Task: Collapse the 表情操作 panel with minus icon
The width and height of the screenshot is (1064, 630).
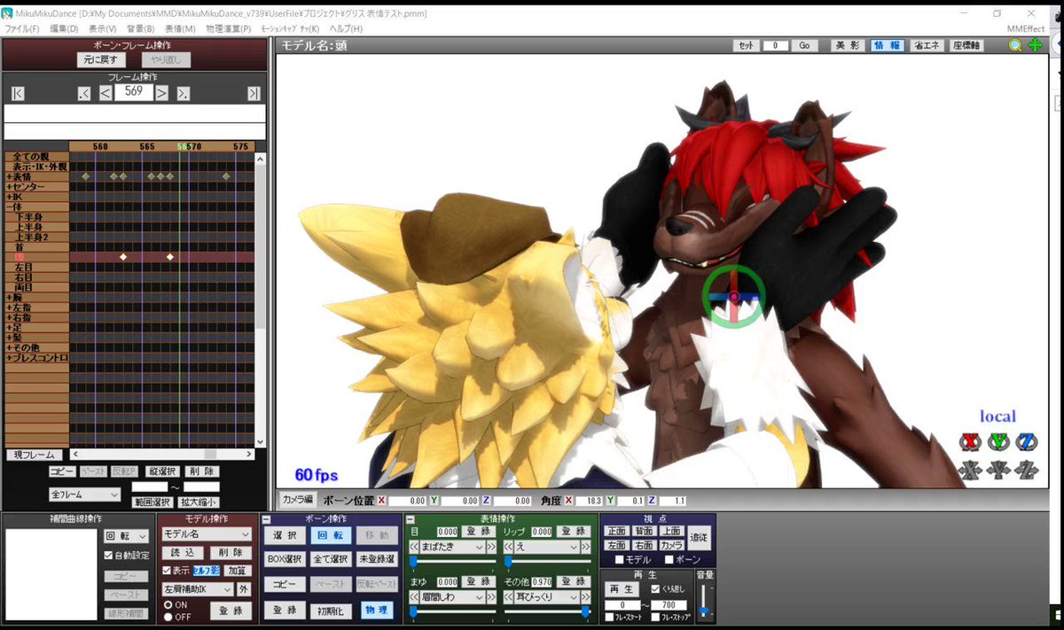Action: [x=411, y=519]
